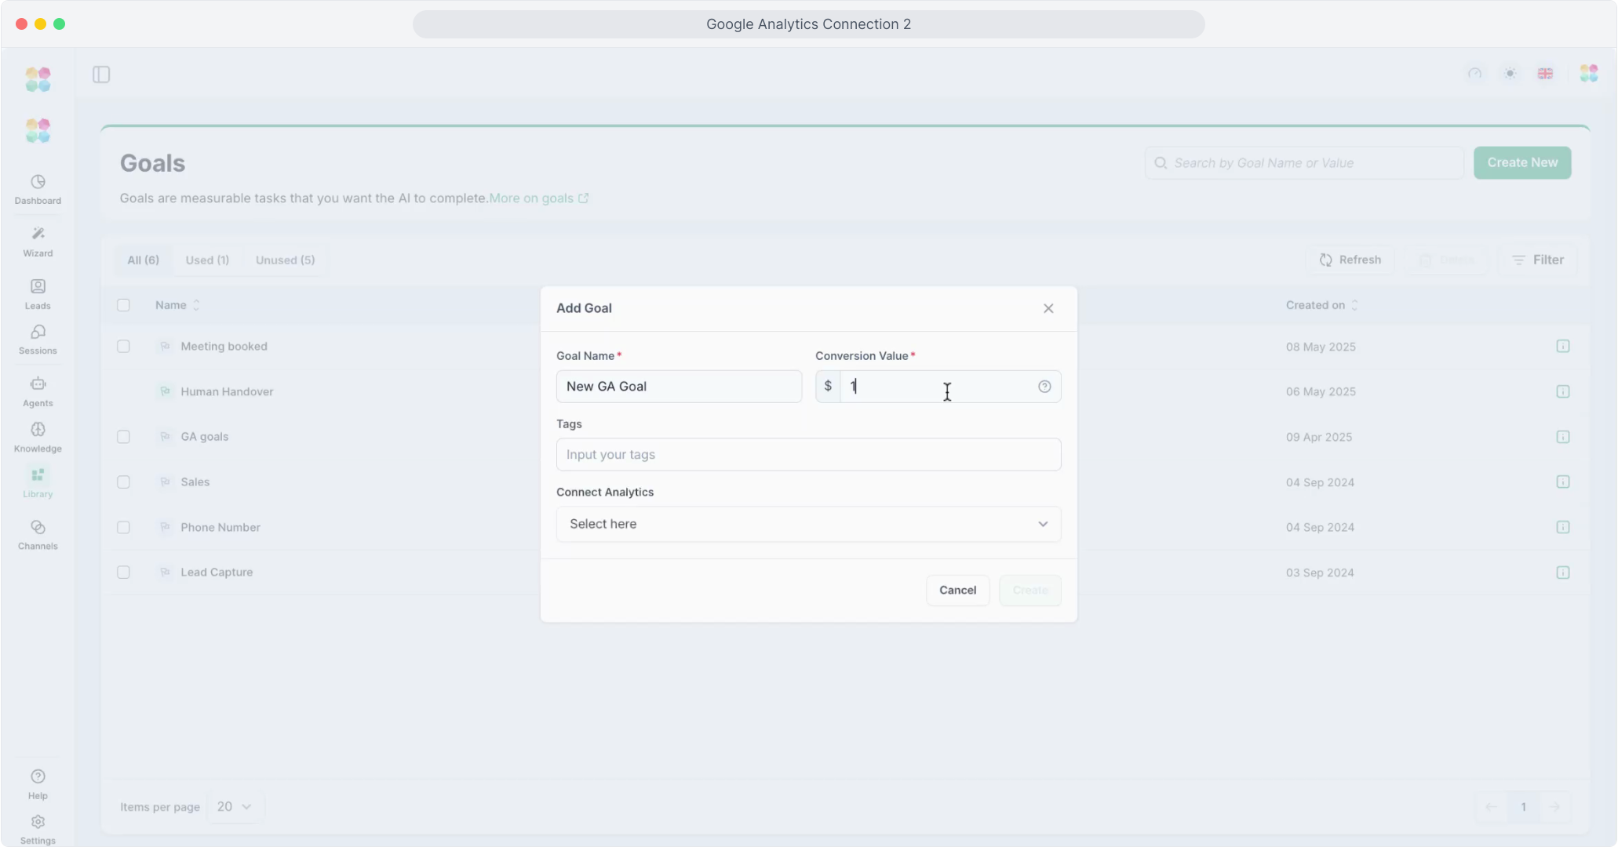
Task: Open language selector flag icon
Action: [x=1545, y=74]
